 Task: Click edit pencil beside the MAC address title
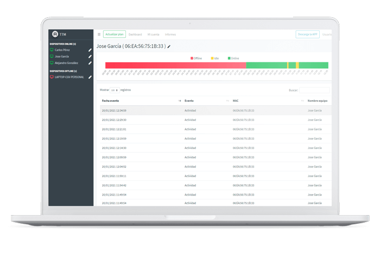point(169,47)
